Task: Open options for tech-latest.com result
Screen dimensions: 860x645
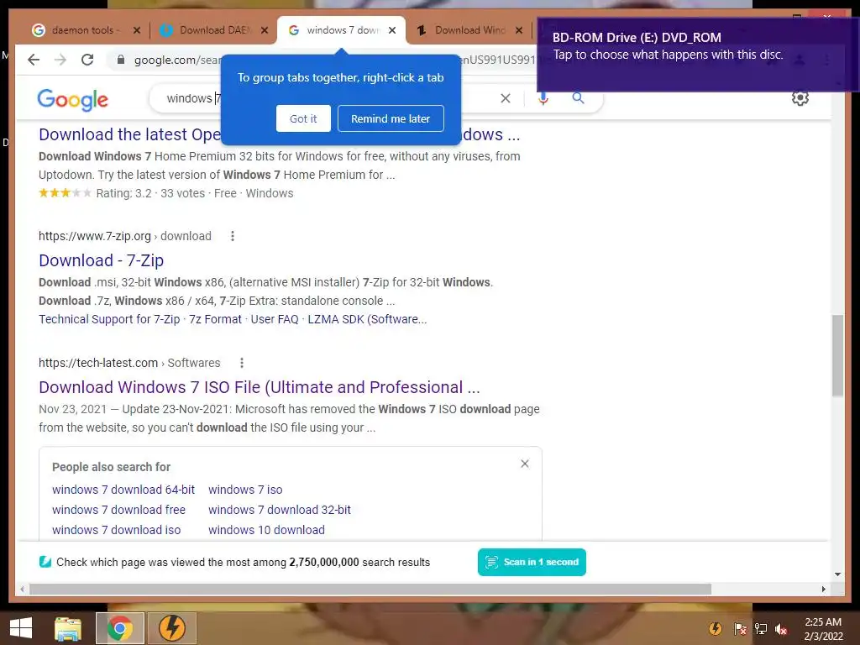Action: click(241, 363)
